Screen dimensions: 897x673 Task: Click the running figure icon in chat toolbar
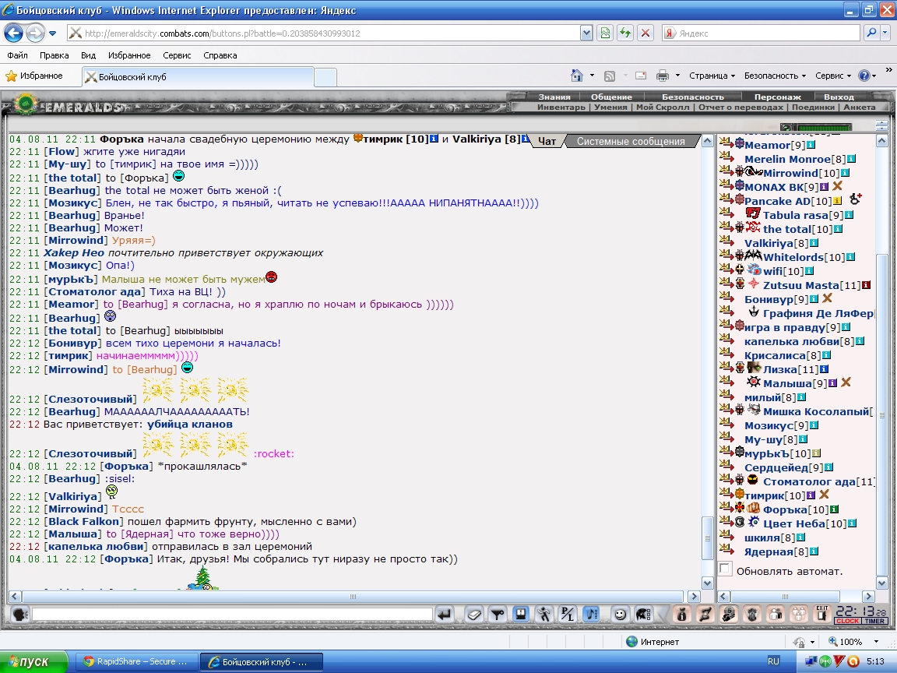(x=544, y=615)
